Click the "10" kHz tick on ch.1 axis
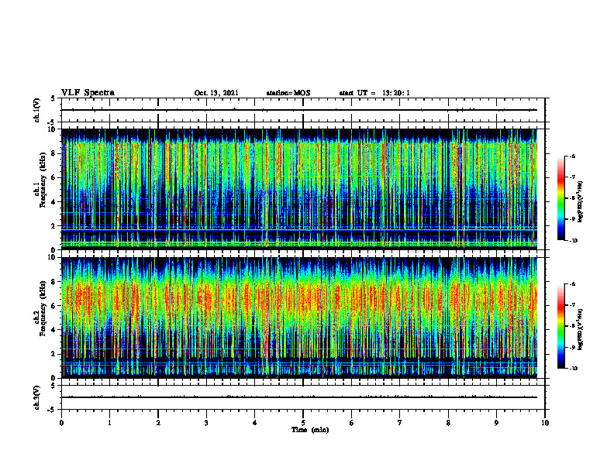 point(53,129)
